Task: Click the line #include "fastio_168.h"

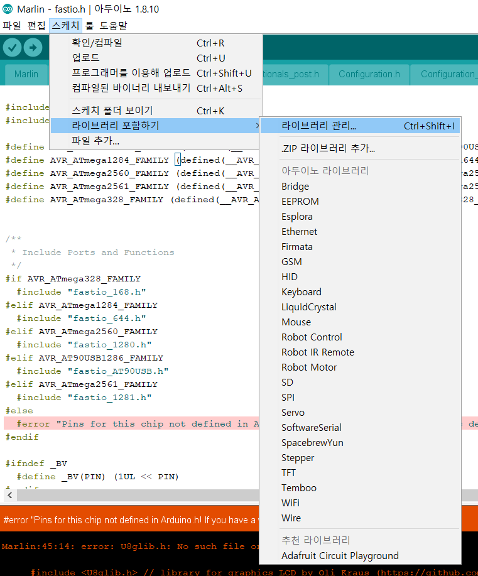Action: [81, 291]
